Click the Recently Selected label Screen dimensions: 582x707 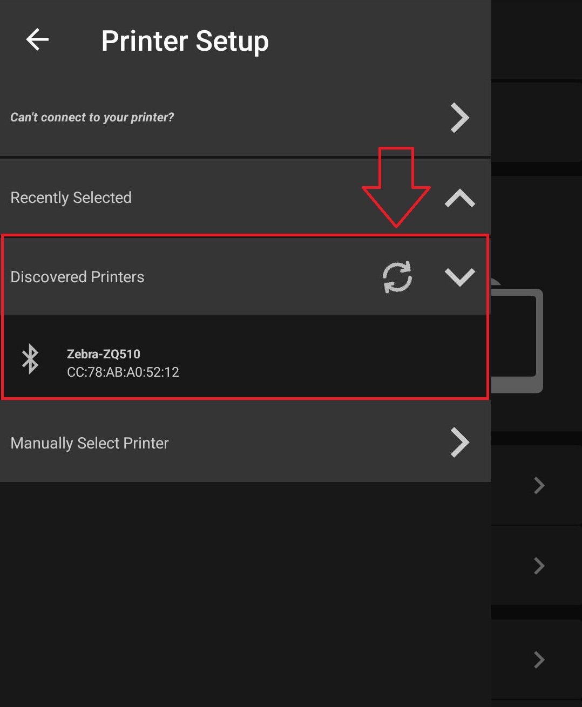point(71,198)
